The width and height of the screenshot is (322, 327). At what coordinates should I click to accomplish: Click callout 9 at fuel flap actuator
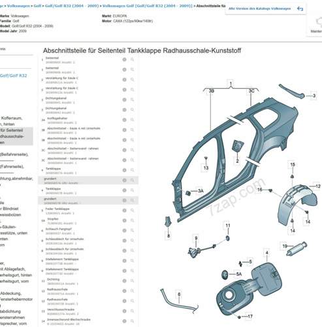click(196, 238)
